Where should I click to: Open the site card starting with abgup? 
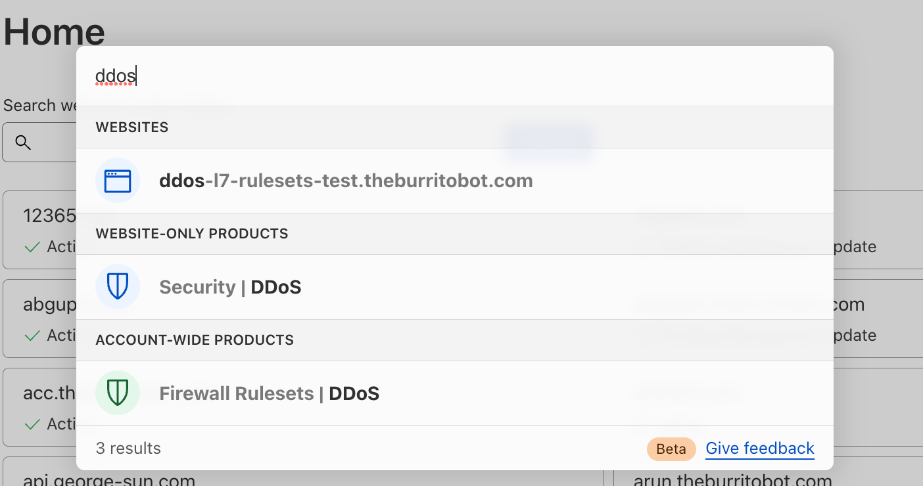[x=39, y=319]
